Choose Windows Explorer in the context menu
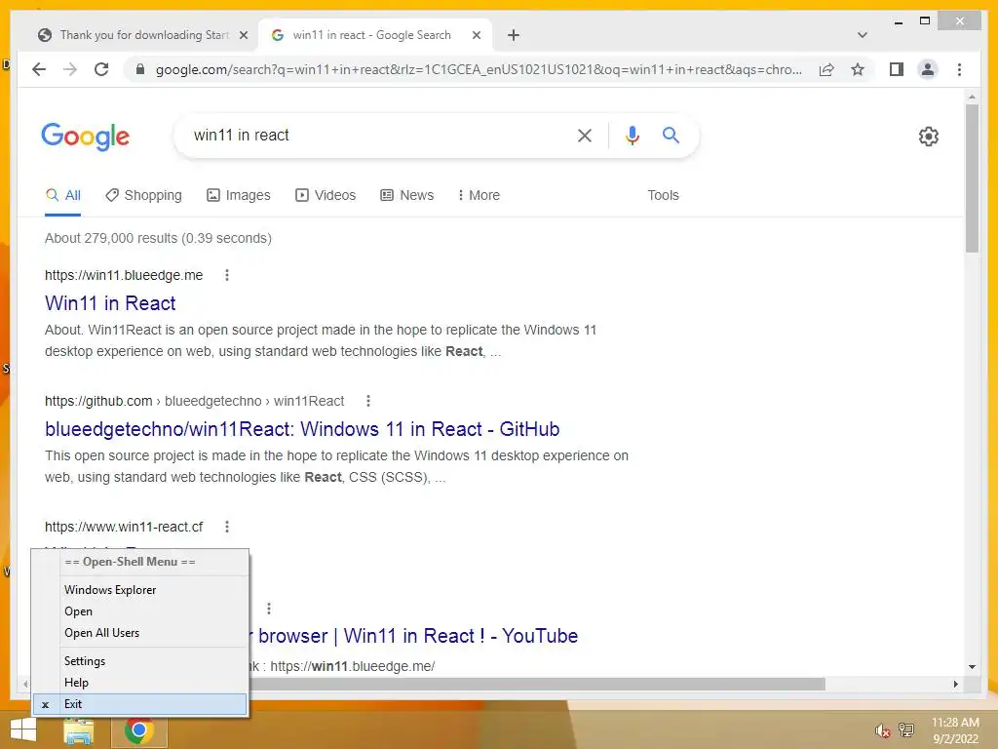Screen dimensions: 998x749 coord(140,590)
